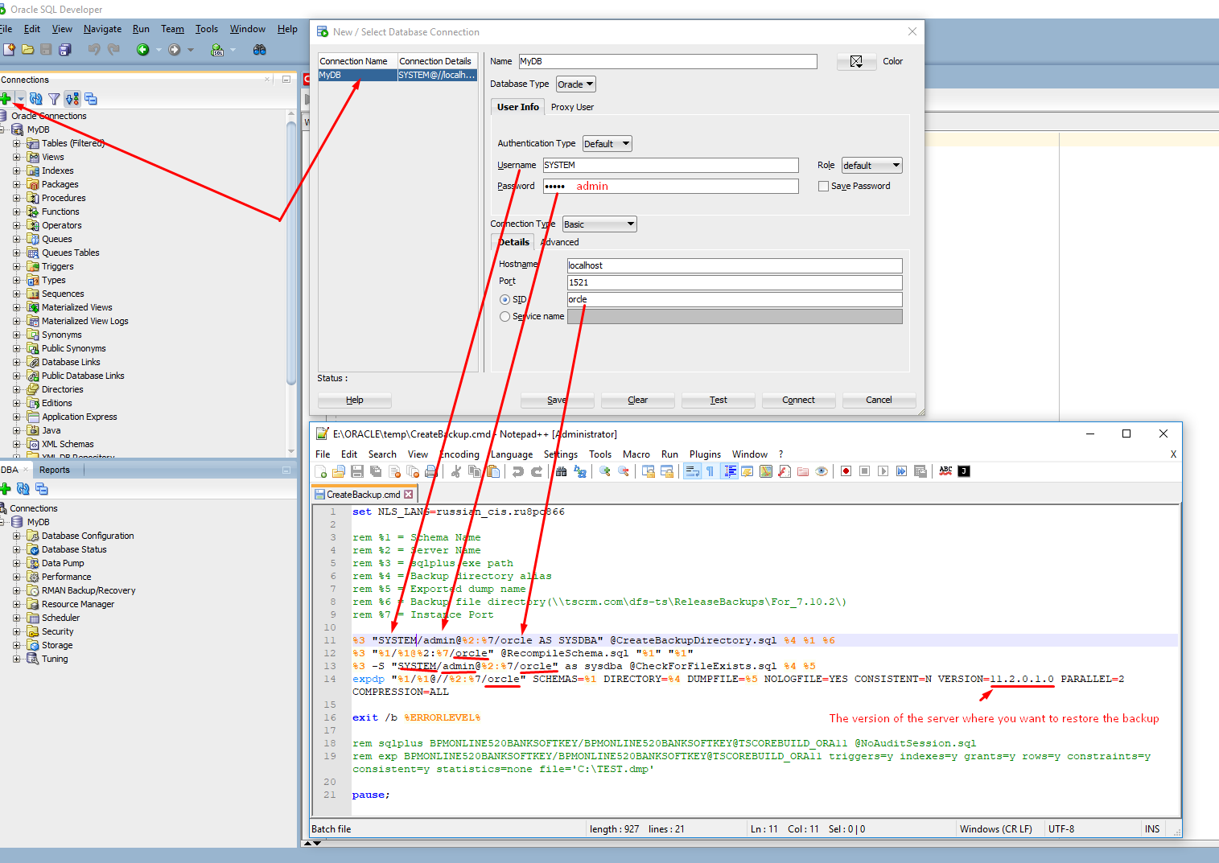Select the Service name radio button
1219x863 pixels.
coord(504,316)
